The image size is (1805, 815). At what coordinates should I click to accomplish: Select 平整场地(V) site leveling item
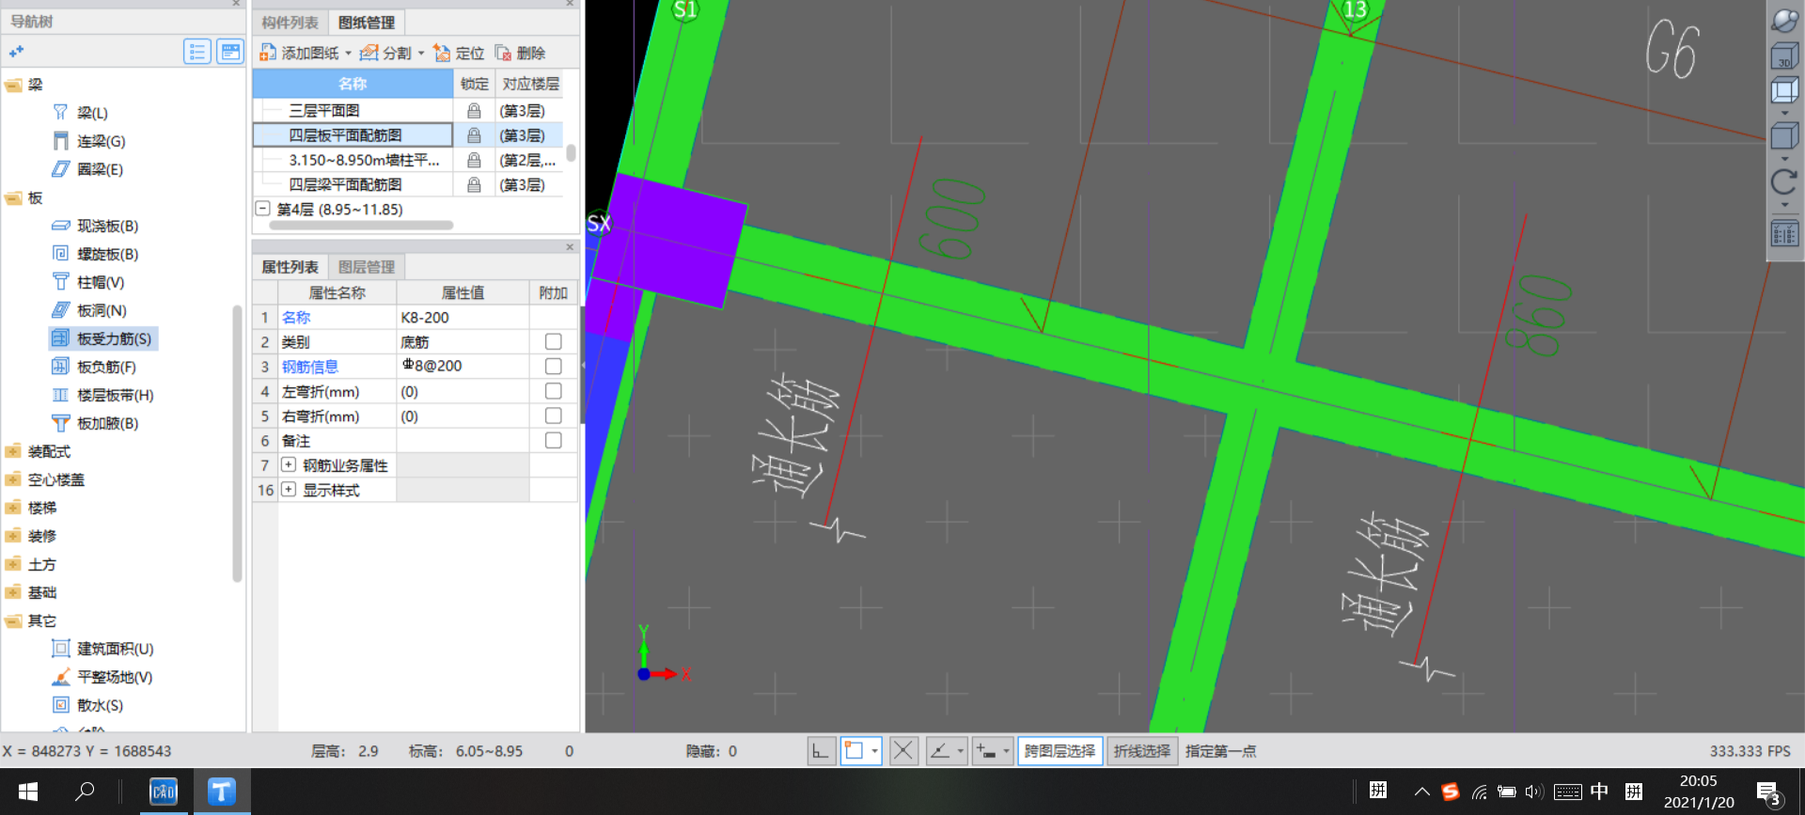pos(102,677)
